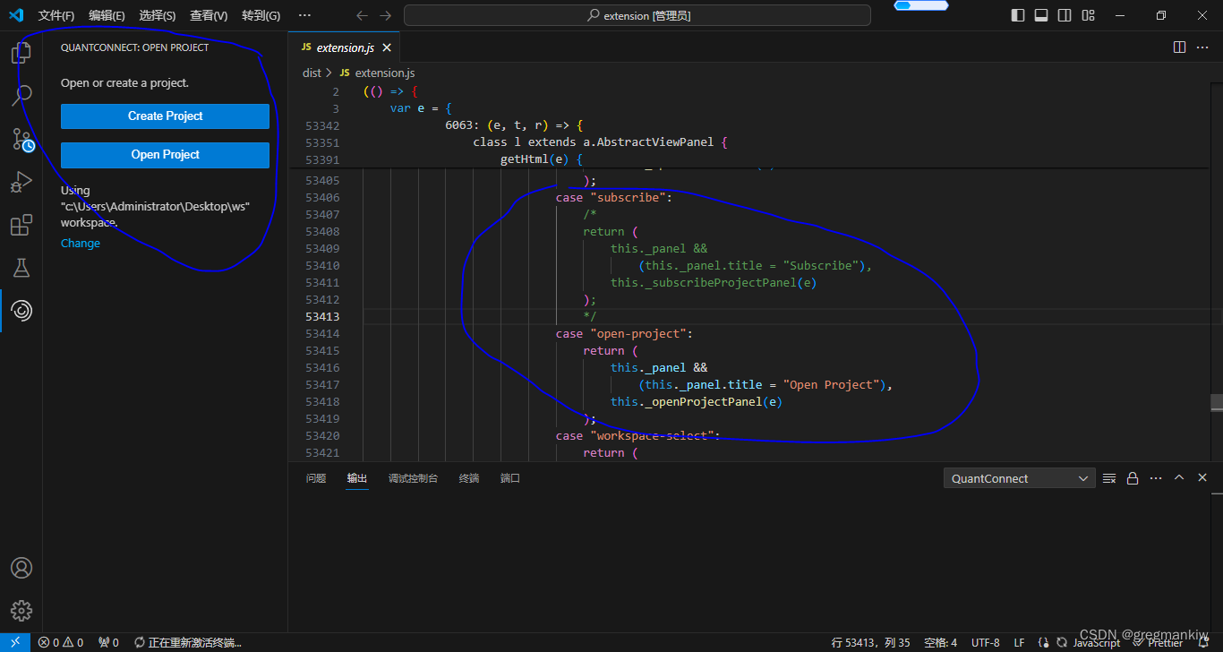
Task: Click the Open Project button
Action: pos(165,154)
